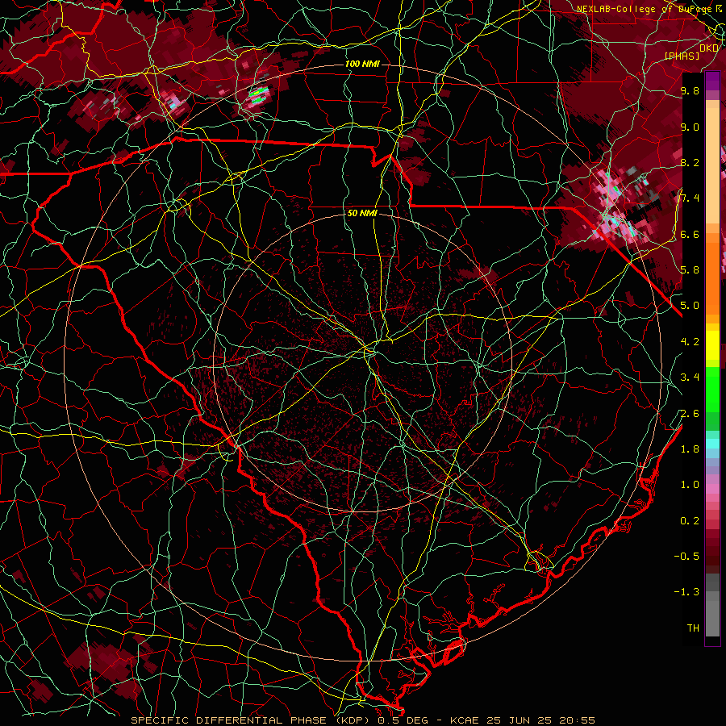This screenshot has width=726, height=726.
Task: Click the peach band of the color scale
Action: click(712, 165)
